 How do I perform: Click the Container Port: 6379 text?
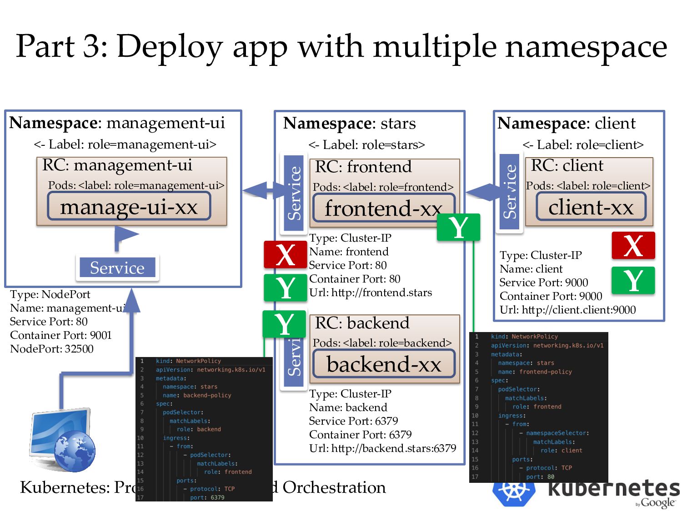point(361,435)
